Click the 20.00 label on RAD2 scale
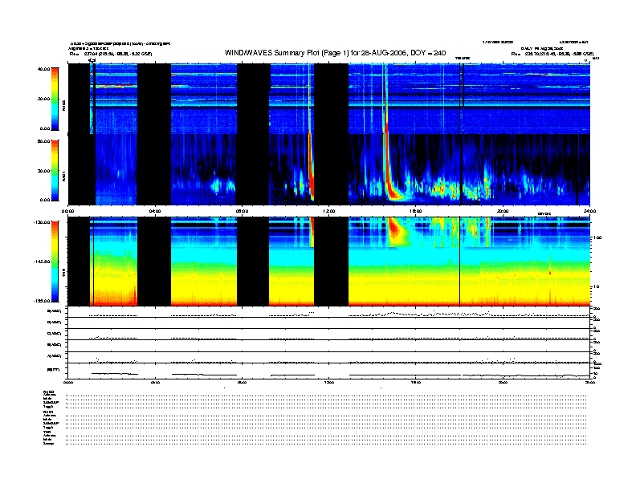 [x=43, y=99]
